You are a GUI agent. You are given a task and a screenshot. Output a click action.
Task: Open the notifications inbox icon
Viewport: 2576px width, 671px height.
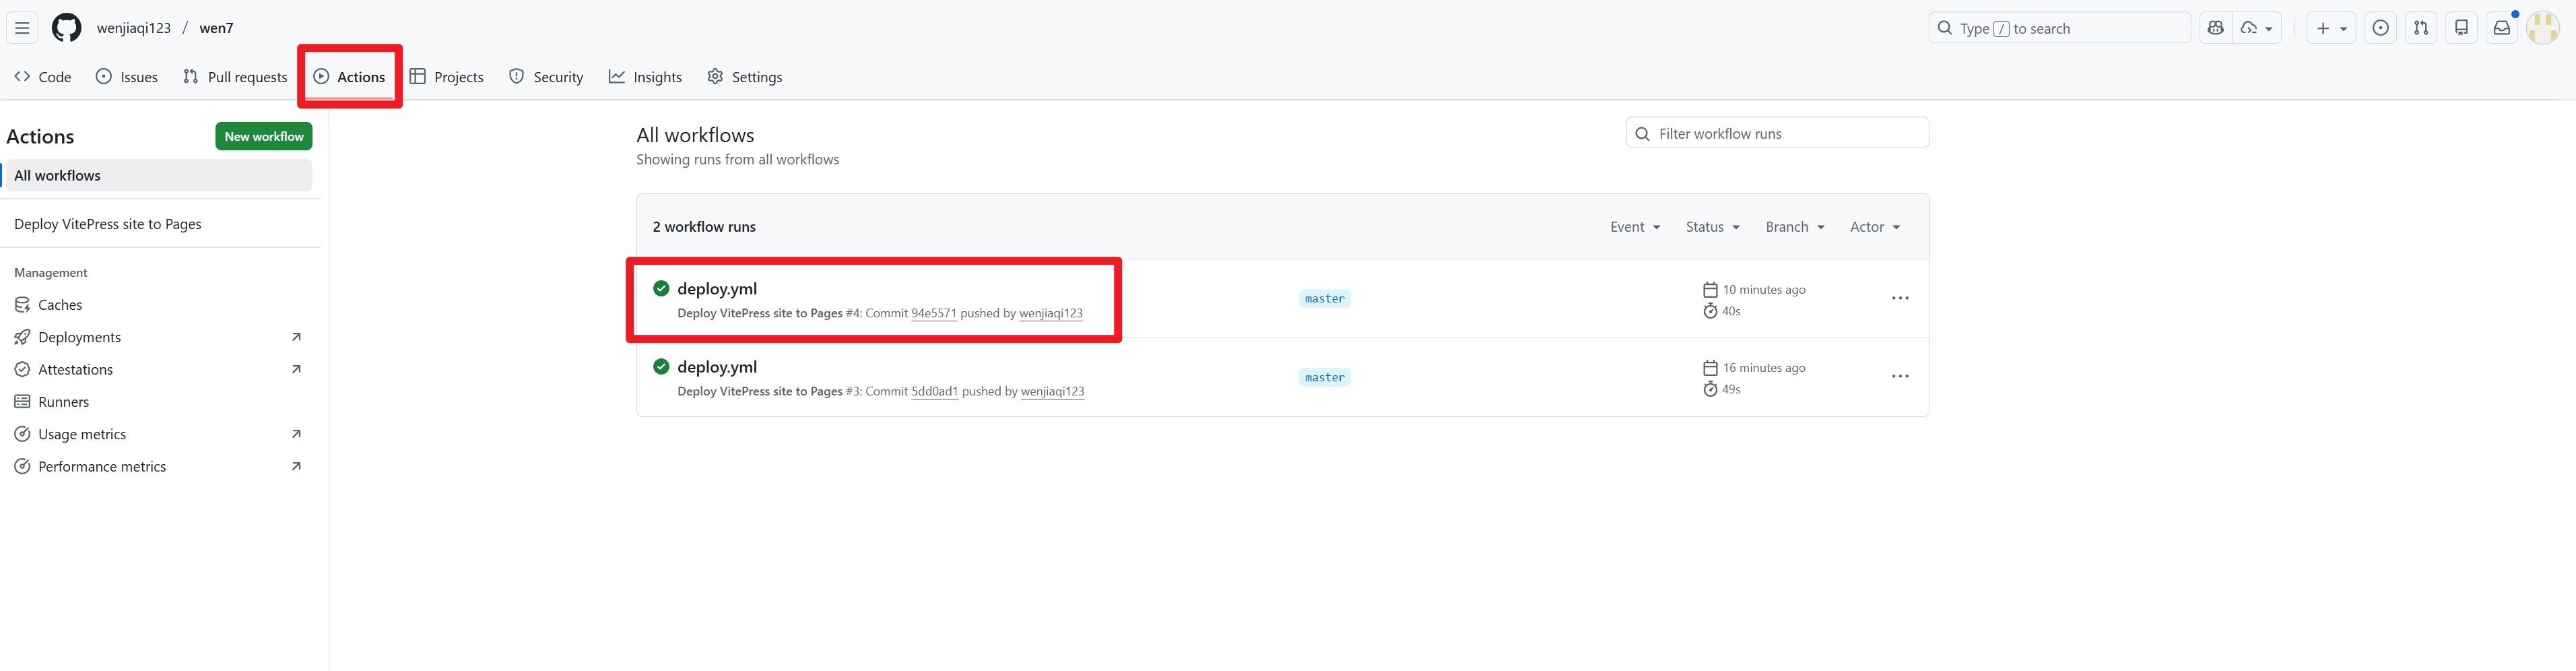(2501, 28)
